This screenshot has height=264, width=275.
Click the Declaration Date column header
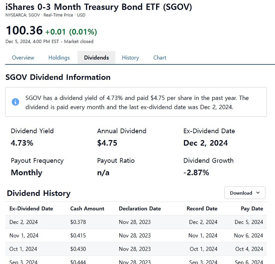pyautogui.click(x=140, y=209)
